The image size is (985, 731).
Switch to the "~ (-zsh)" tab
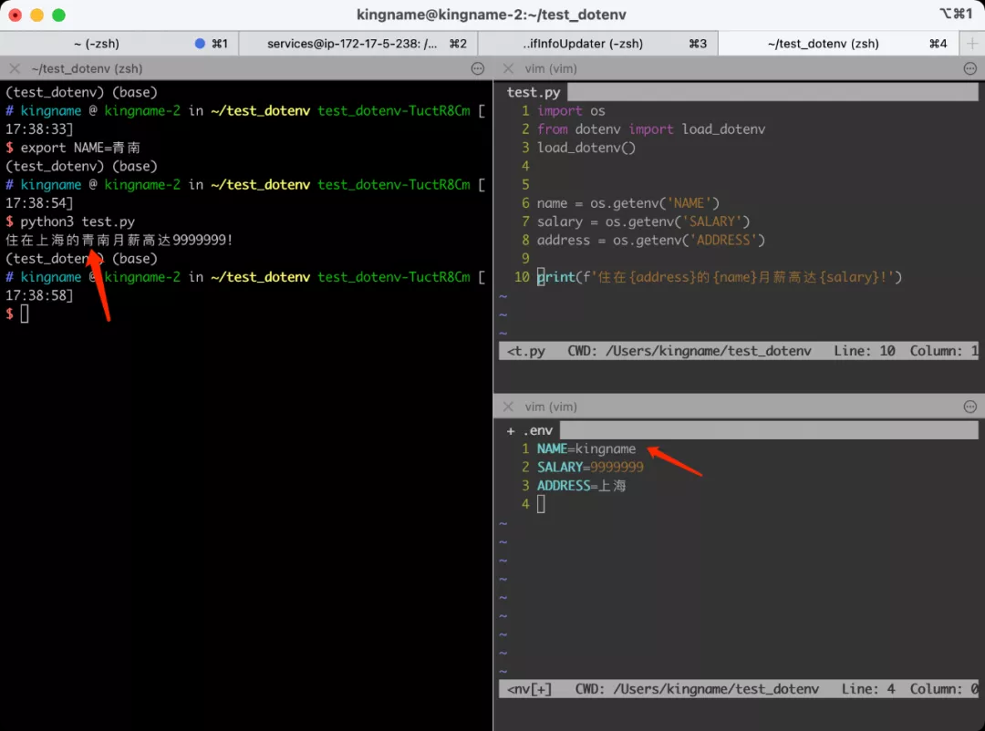[97, 44]
